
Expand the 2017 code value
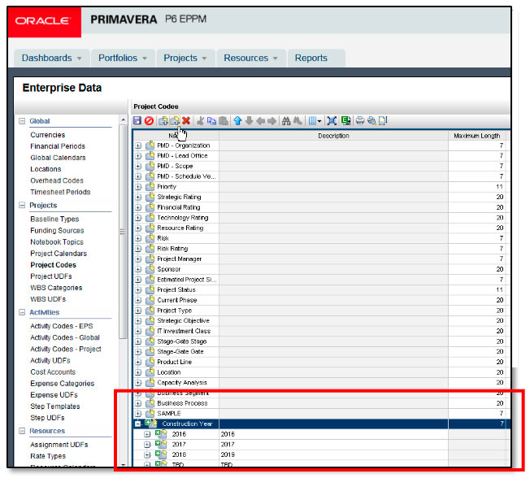pos(147,444)
